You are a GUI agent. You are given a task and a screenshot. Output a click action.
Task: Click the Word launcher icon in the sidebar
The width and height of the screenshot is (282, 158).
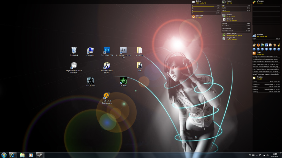click(266, 45)
